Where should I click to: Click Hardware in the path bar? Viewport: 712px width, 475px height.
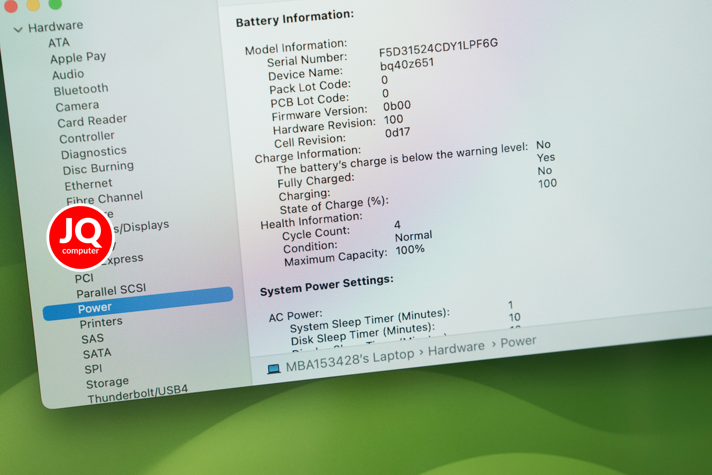click(x=456, y=348)
